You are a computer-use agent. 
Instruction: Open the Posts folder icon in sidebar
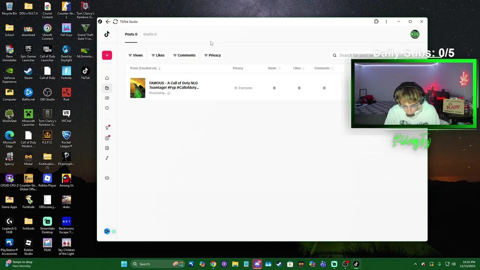107,88
